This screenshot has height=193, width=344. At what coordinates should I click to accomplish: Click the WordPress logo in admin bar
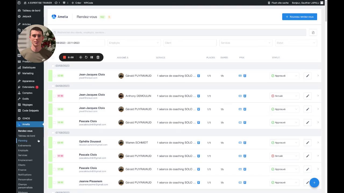(x=19, y=3)
